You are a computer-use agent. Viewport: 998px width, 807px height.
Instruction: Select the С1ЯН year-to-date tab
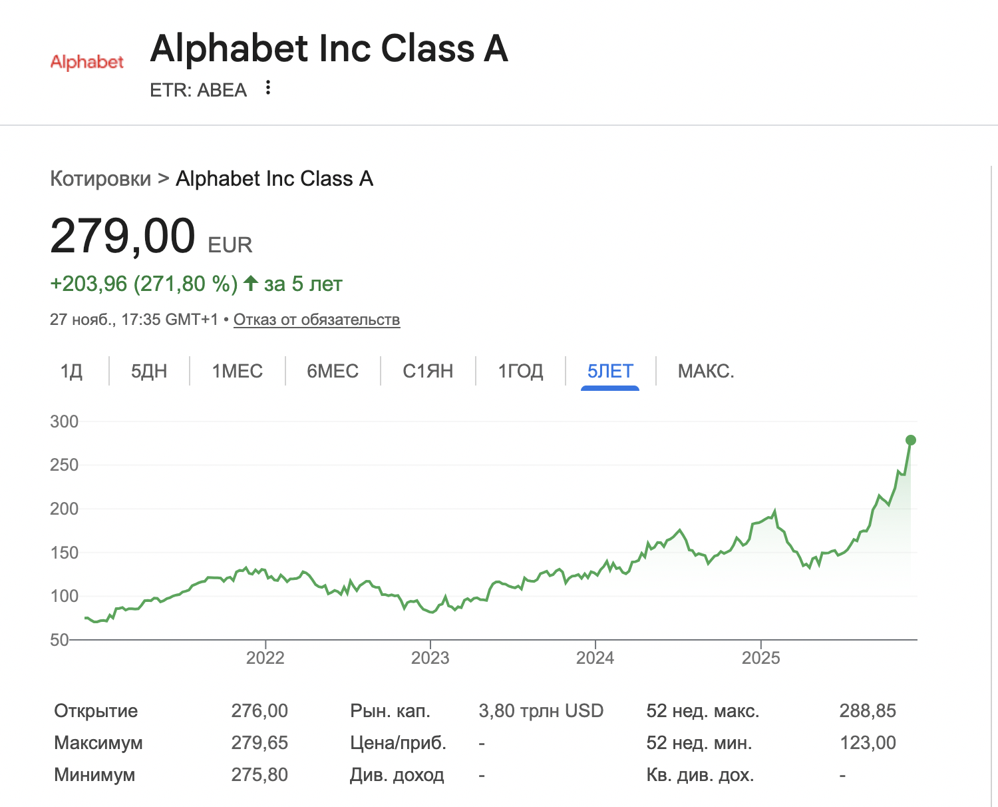click(x=428, y=371)
